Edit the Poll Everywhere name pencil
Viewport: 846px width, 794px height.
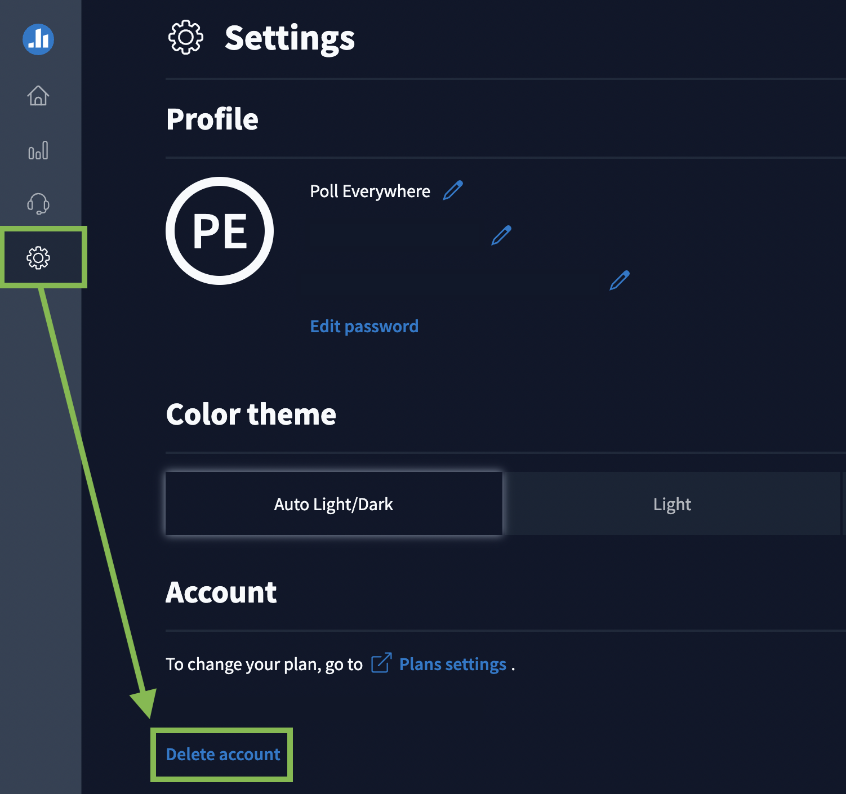pos(453,190)
